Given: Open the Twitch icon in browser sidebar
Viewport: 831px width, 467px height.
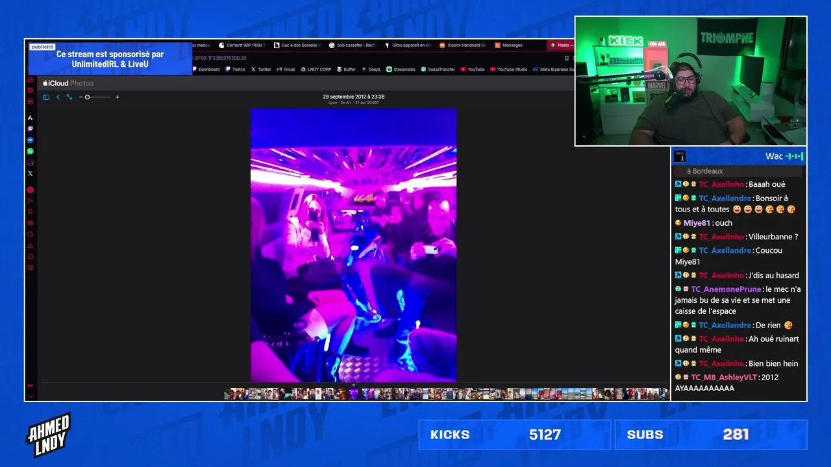Looking at the screenshot, I should [x=30, y=129].
